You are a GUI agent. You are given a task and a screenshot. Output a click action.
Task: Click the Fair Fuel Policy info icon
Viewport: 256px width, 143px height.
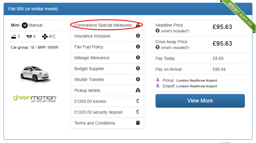pos(138,47)
